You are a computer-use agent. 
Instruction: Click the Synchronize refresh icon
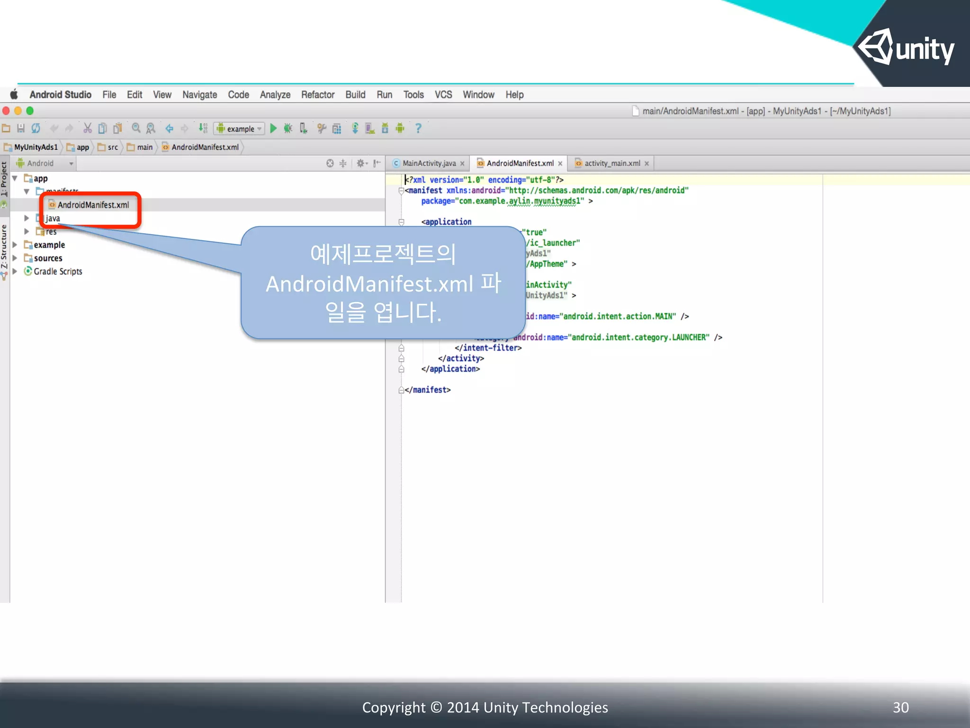[x=36, y=128]
